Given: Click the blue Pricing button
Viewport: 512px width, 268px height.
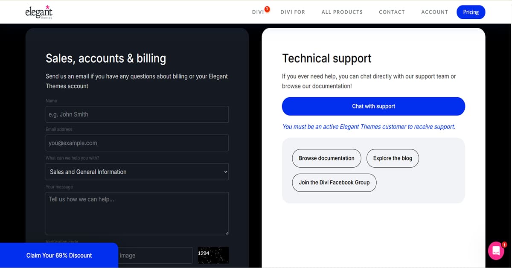Looking at the screenshot, I should [471, 12].
